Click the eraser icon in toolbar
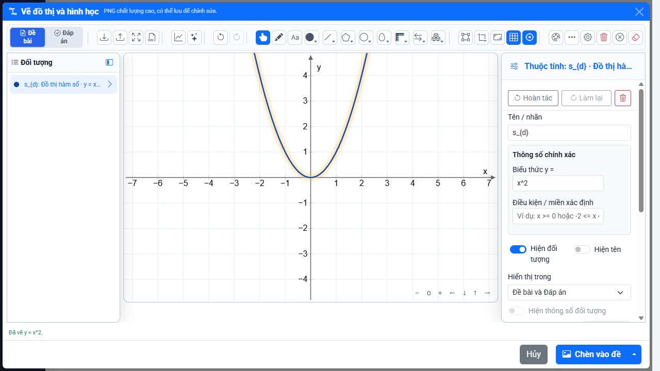The height and width of the screenshot is (371, 660). coord(636,37)
